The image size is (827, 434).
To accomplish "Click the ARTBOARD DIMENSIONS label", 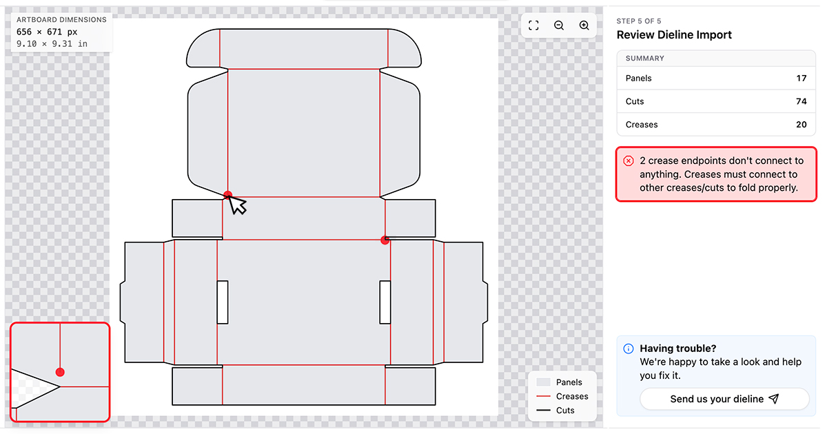I will 61,20.
